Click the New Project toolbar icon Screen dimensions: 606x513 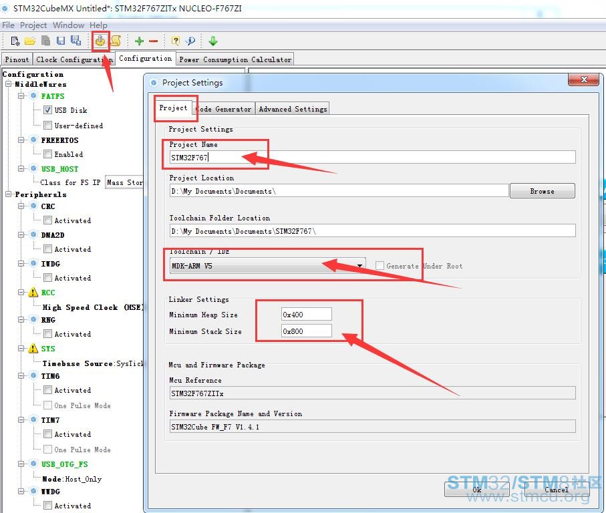[15, 41]
